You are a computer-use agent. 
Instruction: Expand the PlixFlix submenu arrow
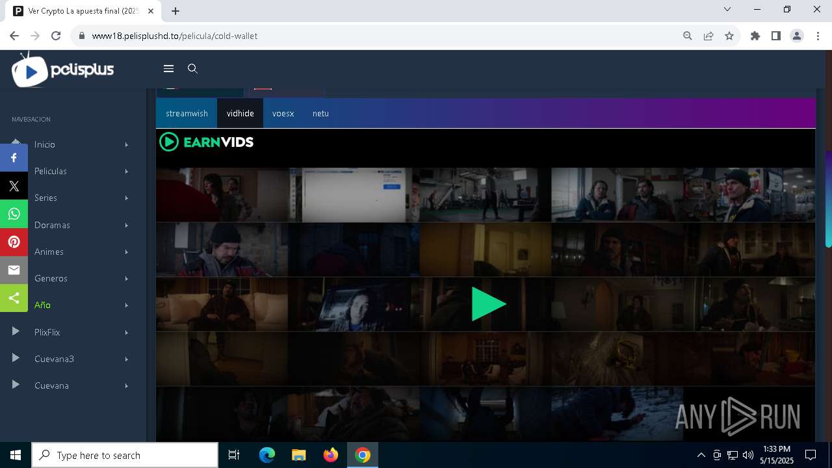[127, 332]
